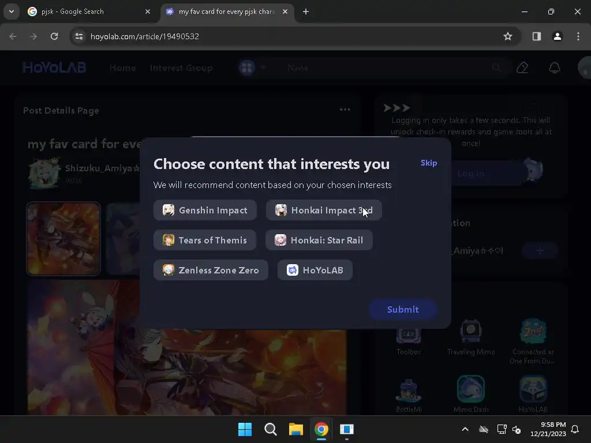
Task: Select the HoYoLAB interest chip
Action: (315, 270)
